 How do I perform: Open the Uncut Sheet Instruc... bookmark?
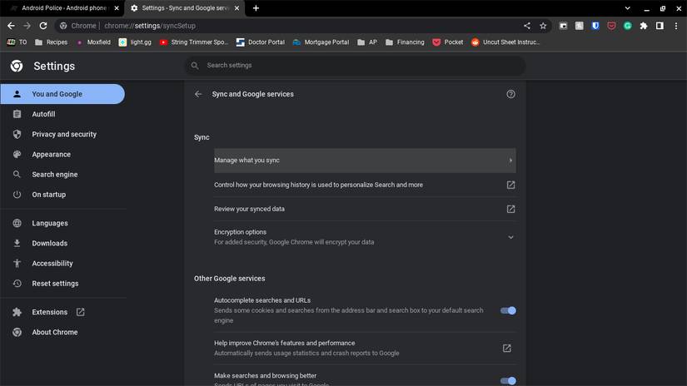[505, 42]
